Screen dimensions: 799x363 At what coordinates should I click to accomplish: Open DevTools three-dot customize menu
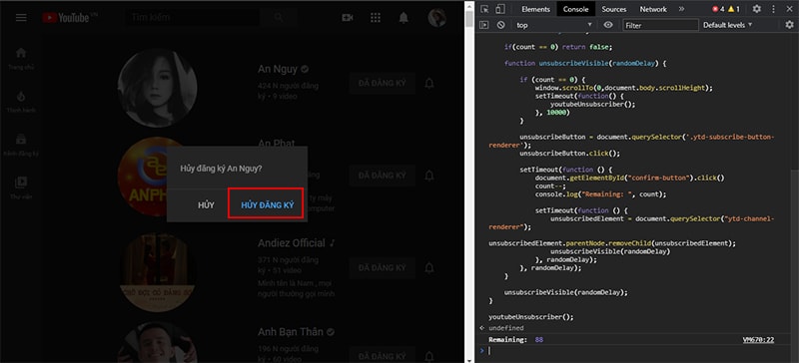coord(773,9)
